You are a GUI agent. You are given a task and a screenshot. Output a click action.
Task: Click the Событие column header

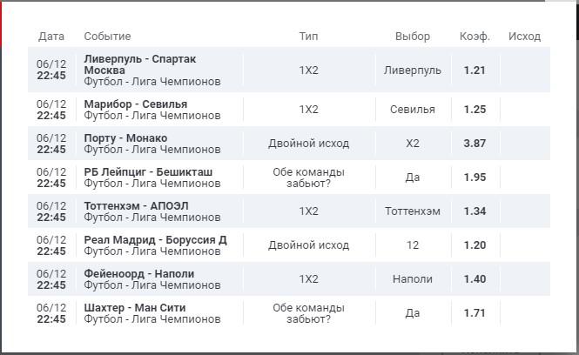pyautogui.click(x=107, y=37)
